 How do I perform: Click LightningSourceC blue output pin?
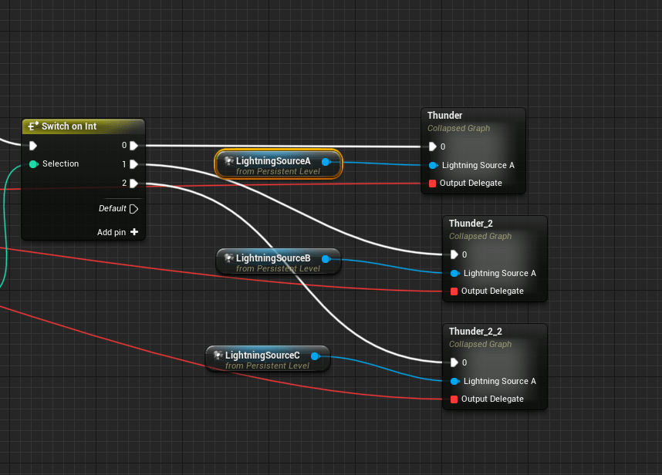coord(315,355)
